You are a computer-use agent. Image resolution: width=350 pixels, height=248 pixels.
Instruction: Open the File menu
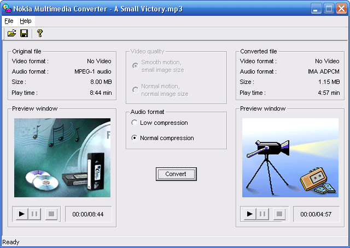[9, 21]
